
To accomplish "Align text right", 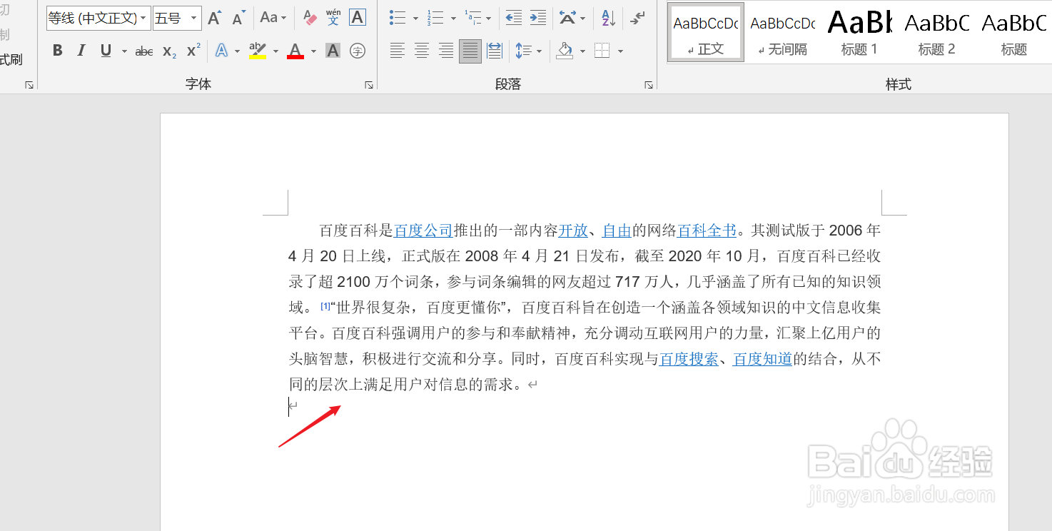I will click(446, 51).
